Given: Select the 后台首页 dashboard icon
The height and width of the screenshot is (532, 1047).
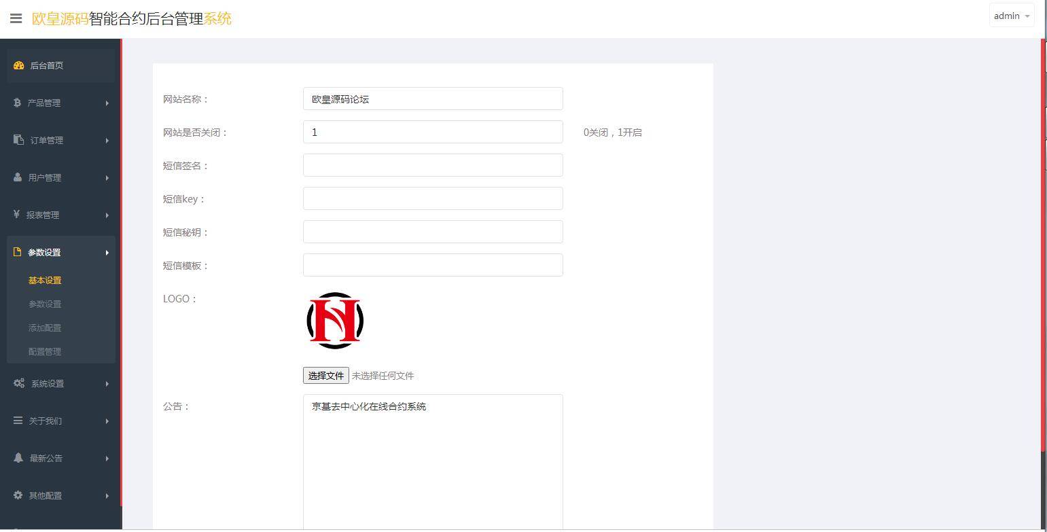Looking at the screenshot, I should click(x=18, y=65).
